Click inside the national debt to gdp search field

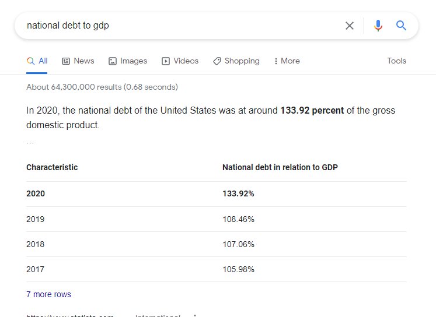tap(178, 26)
